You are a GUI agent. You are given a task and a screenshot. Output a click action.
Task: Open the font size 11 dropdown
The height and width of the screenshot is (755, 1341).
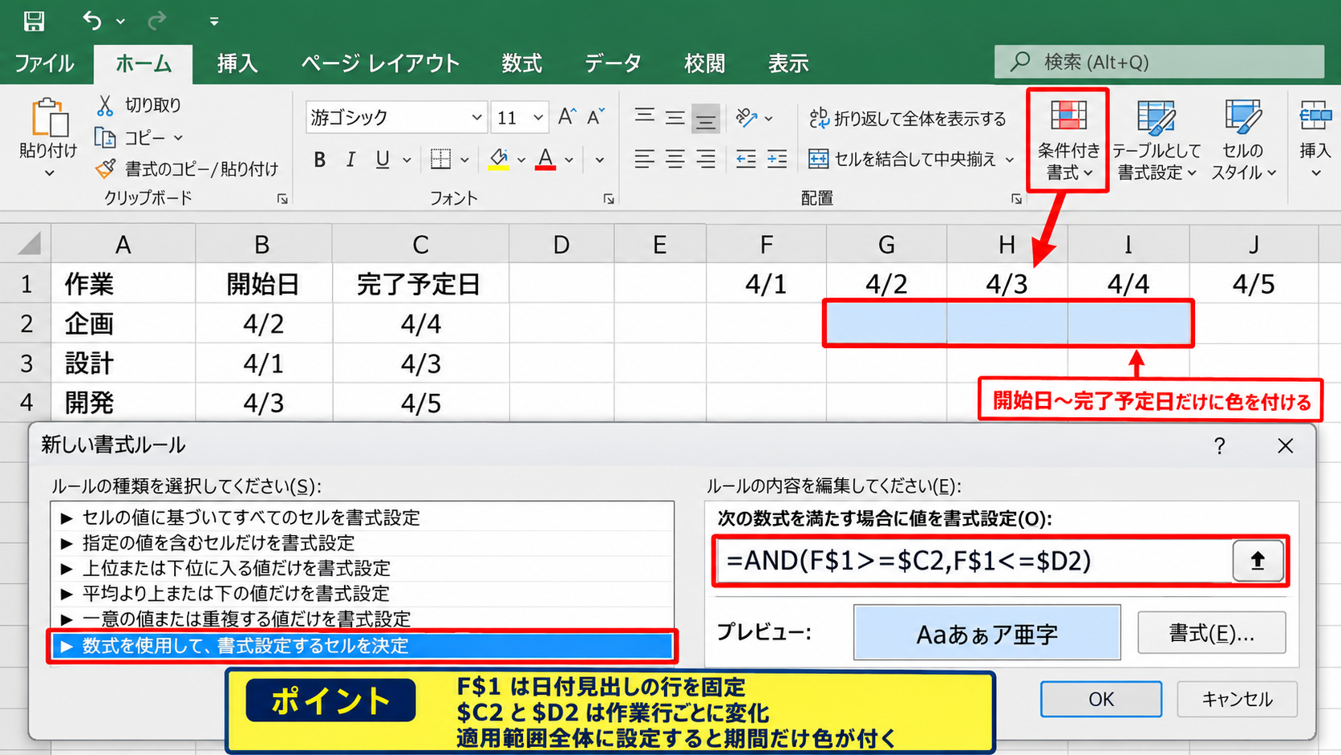coord(538,117)
